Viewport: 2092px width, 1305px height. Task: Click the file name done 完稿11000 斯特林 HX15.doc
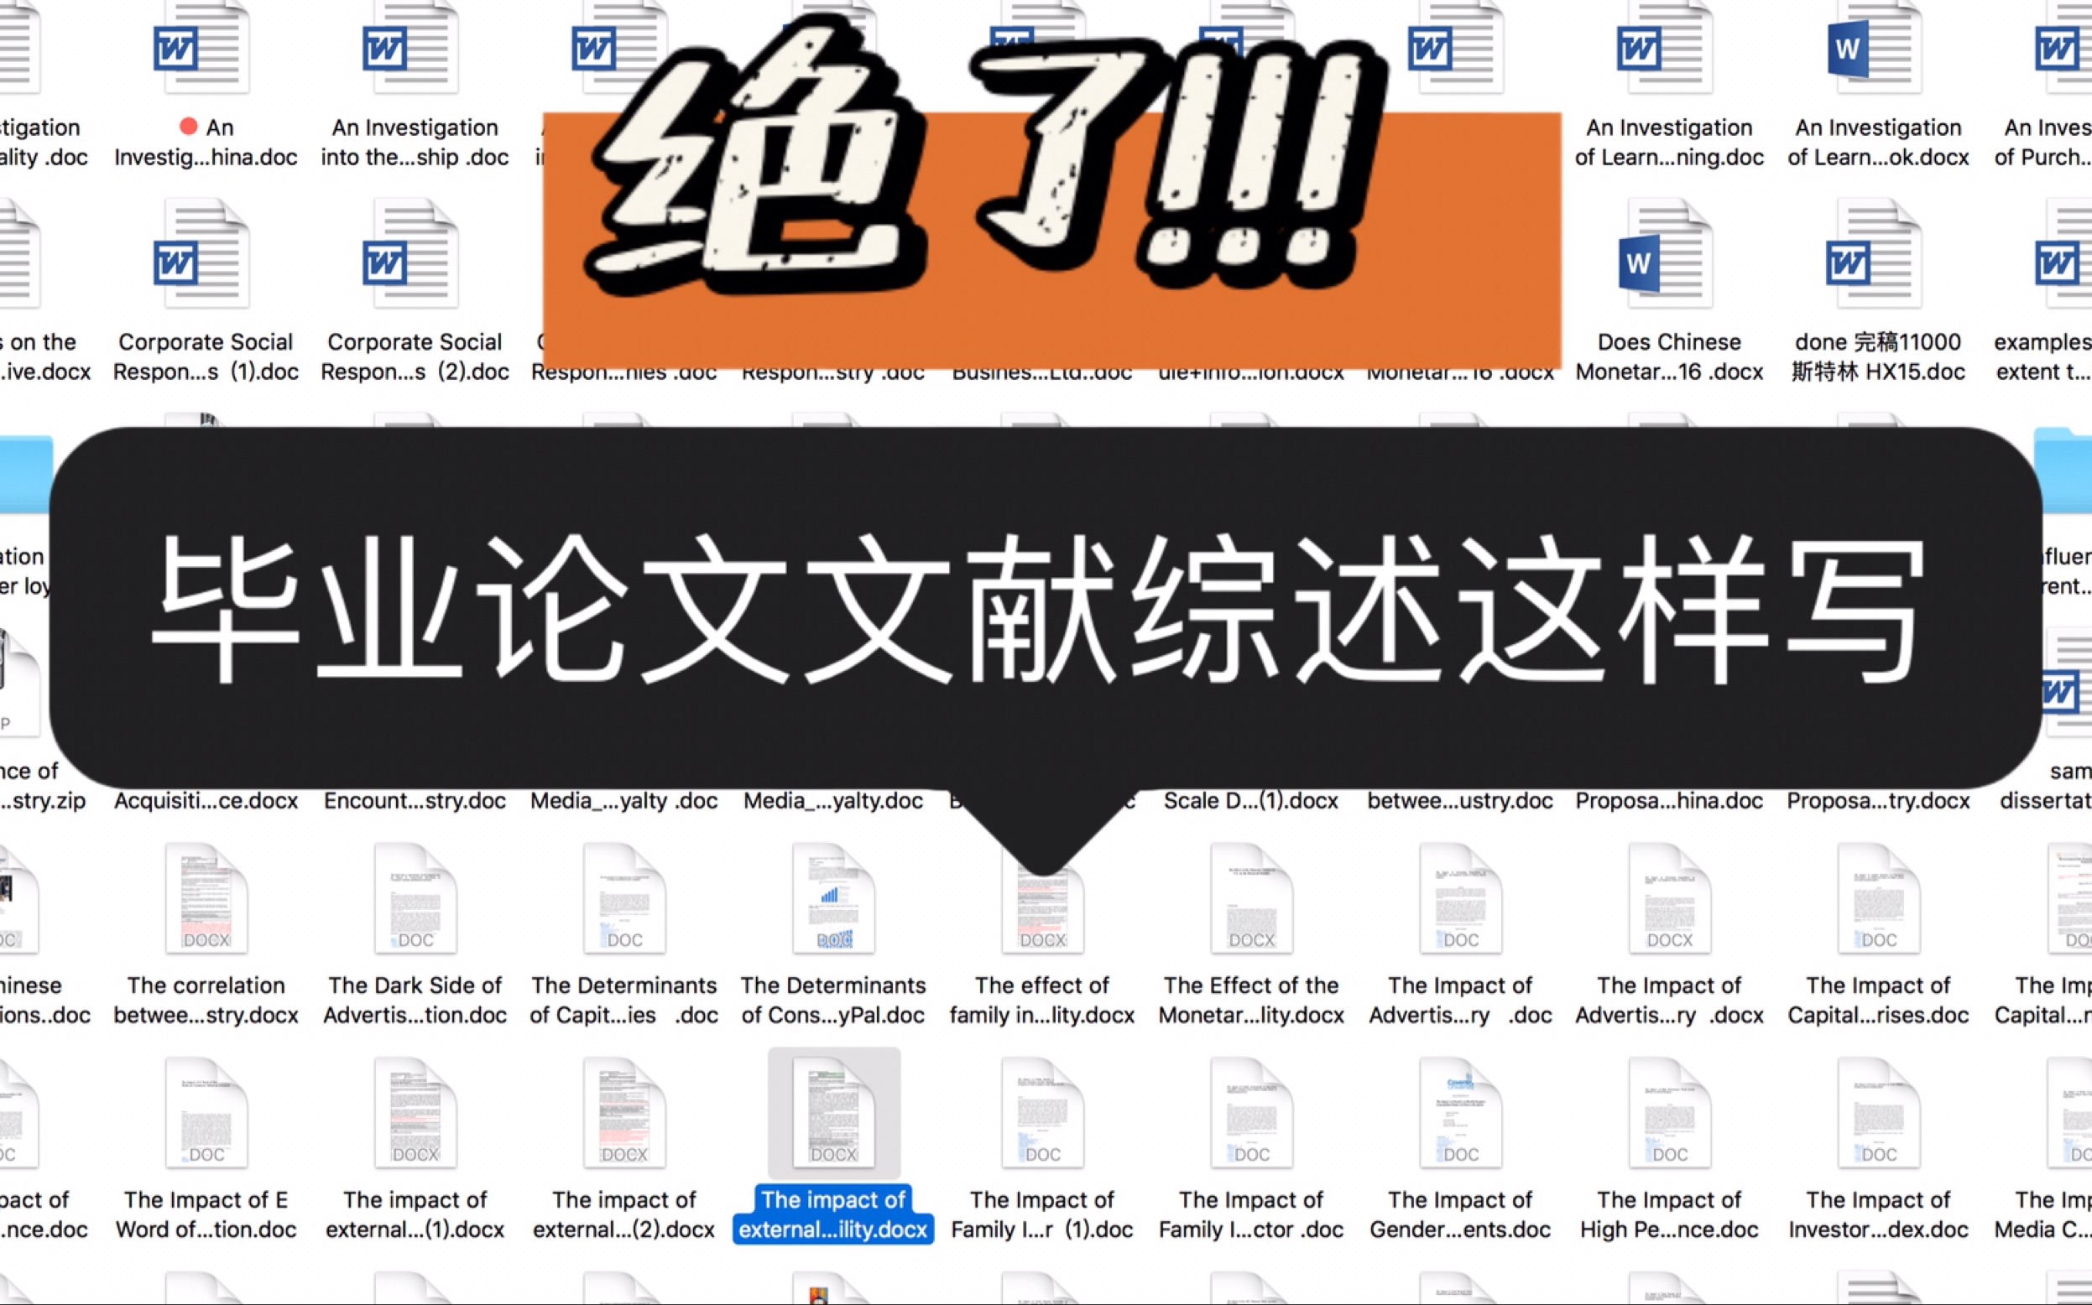pos(1878,356)
